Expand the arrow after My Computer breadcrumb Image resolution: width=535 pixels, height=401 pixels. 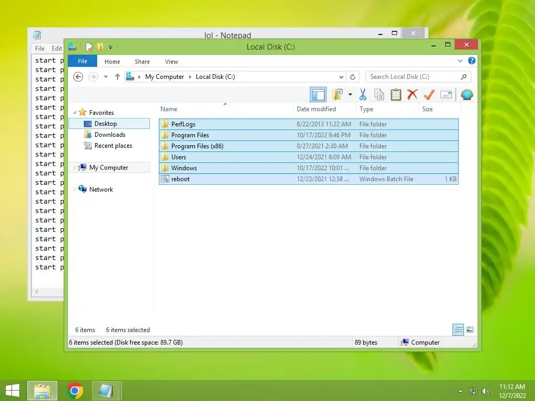pyautogui.click(x=190, y=77)
